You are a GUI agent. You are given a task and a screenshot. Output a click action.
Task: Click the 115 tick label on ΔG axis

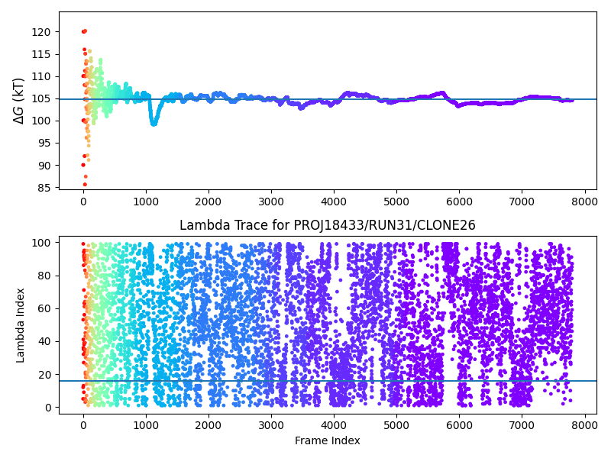point(41,54)
